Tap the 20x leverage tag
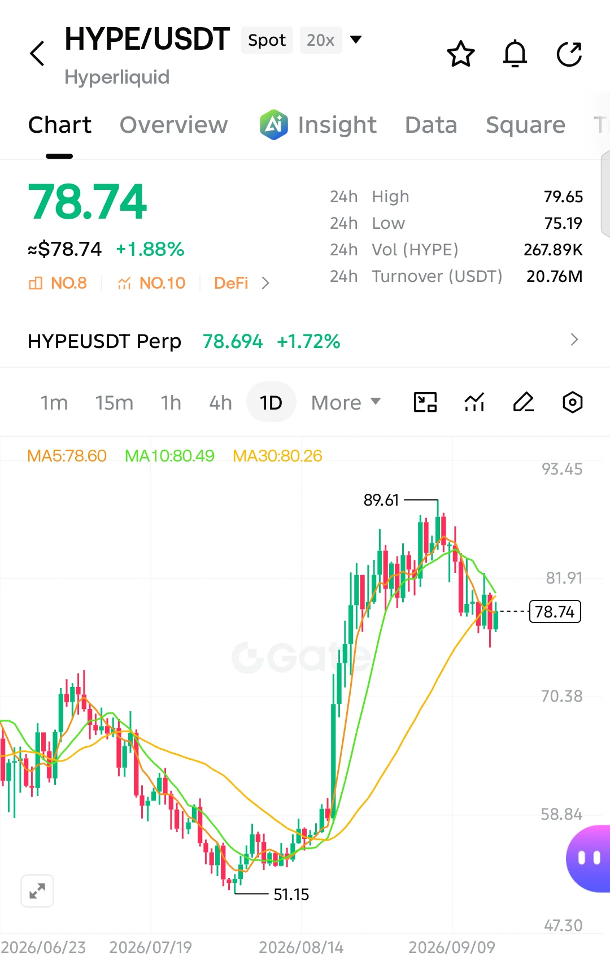 321,40
